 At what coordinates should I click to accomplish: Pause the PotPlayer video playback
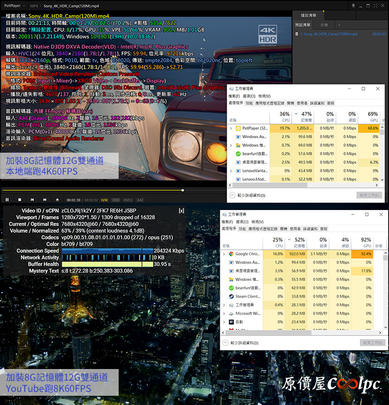click(7, 200)
